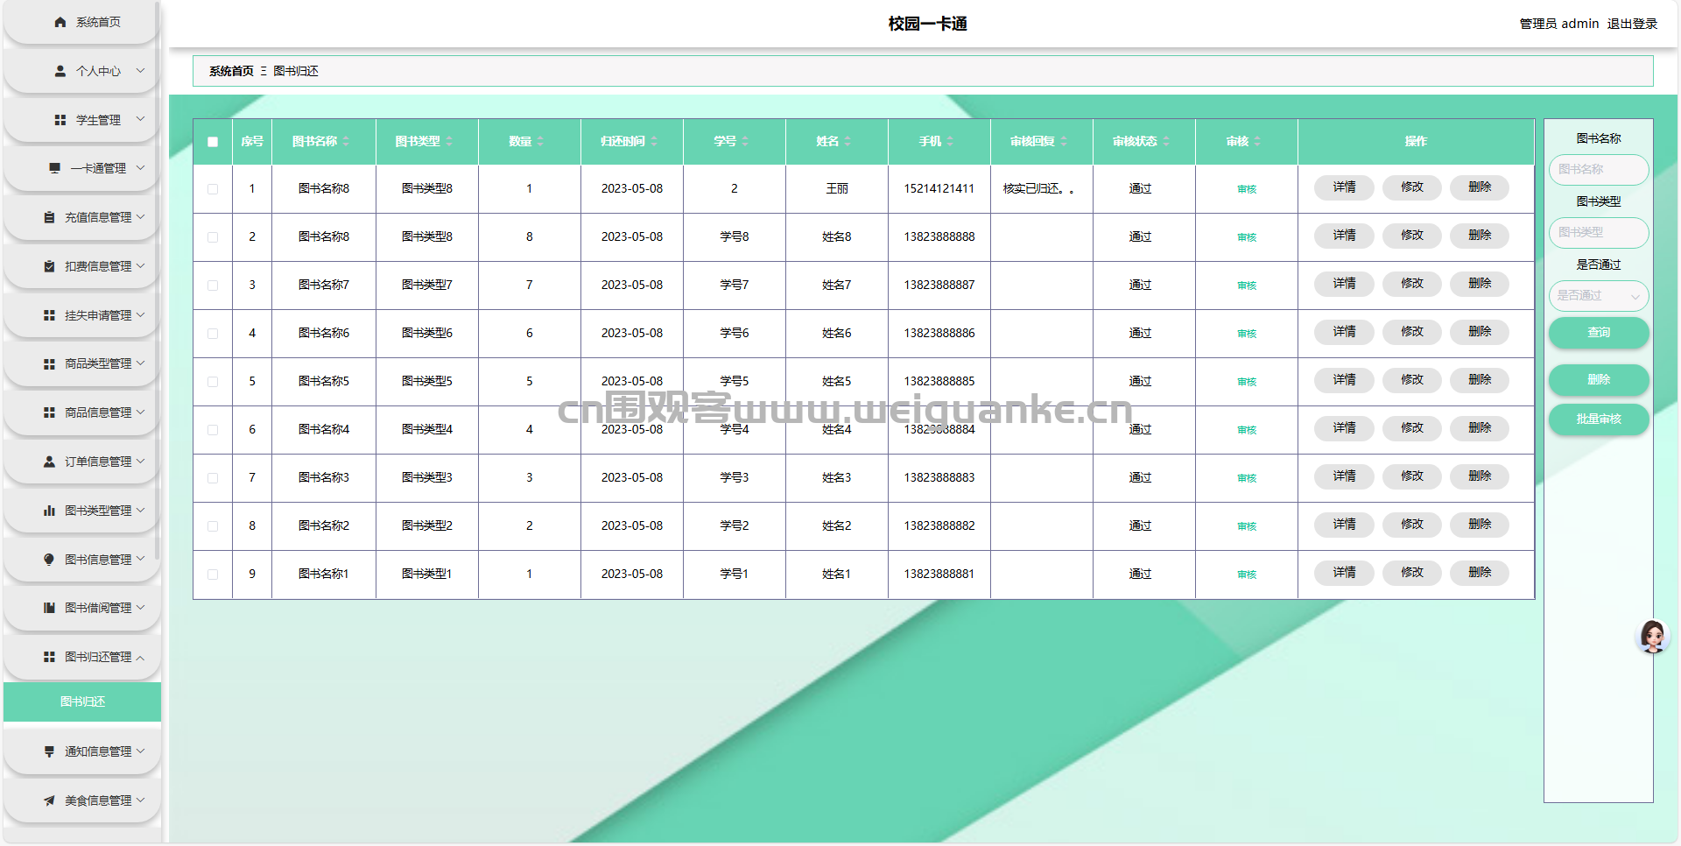Image resolution: width=1681 pixels, height=846 pixels.
Task: Click the paper plane icon for 美食信息管理
Action: pos(49,800)
